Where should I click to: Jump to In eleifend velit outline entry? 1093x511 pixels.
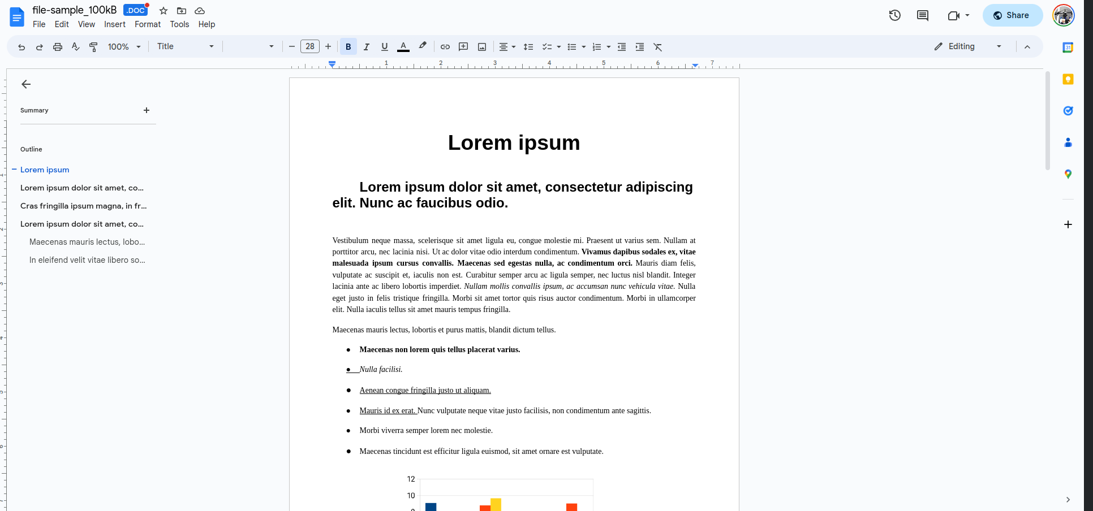pyautogui.click(x=87, y=260)
